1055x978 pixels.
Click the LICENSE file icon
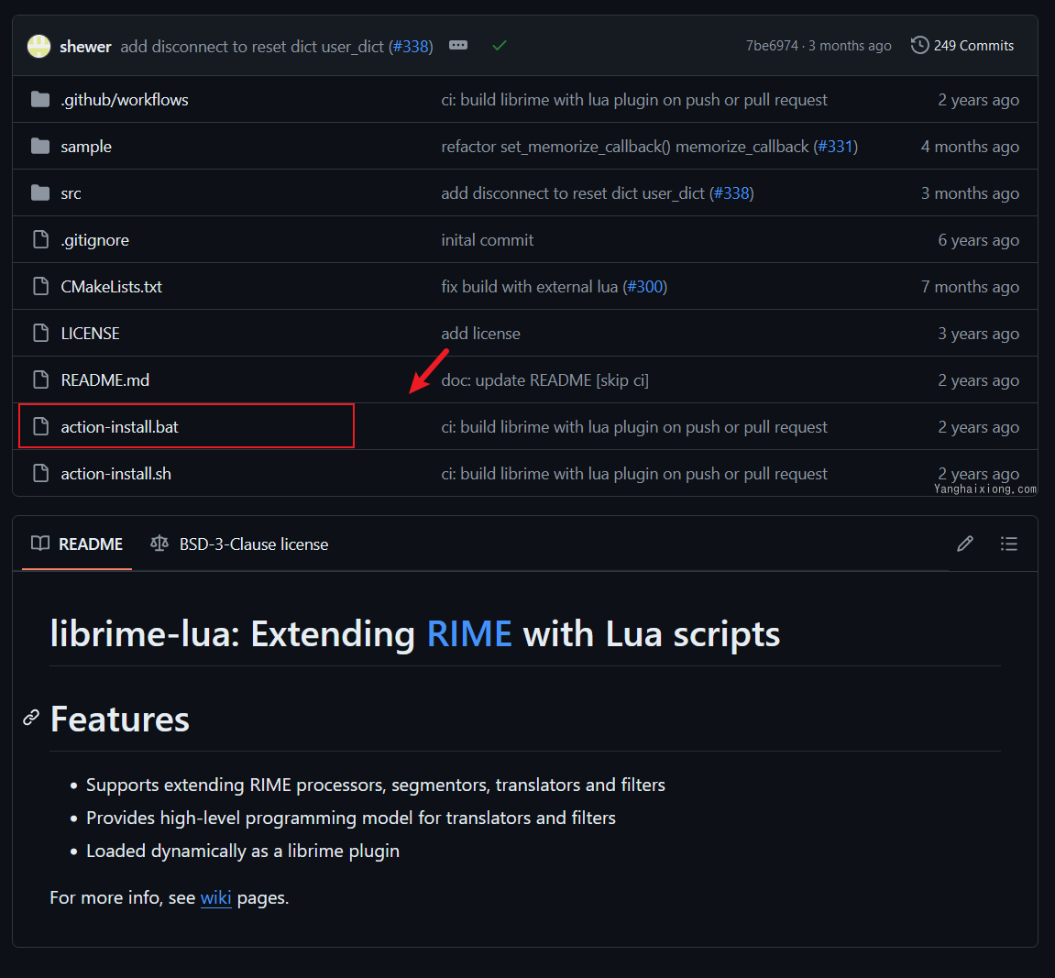click(41, 333)
